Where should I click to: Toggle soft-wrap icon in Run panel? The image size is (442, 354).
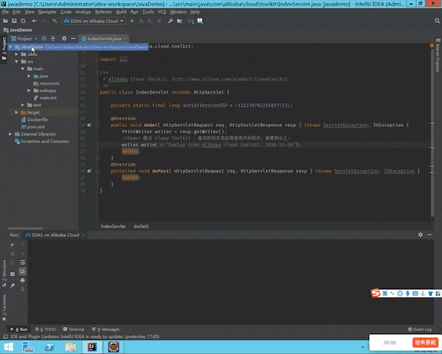[x=23, y=263]
